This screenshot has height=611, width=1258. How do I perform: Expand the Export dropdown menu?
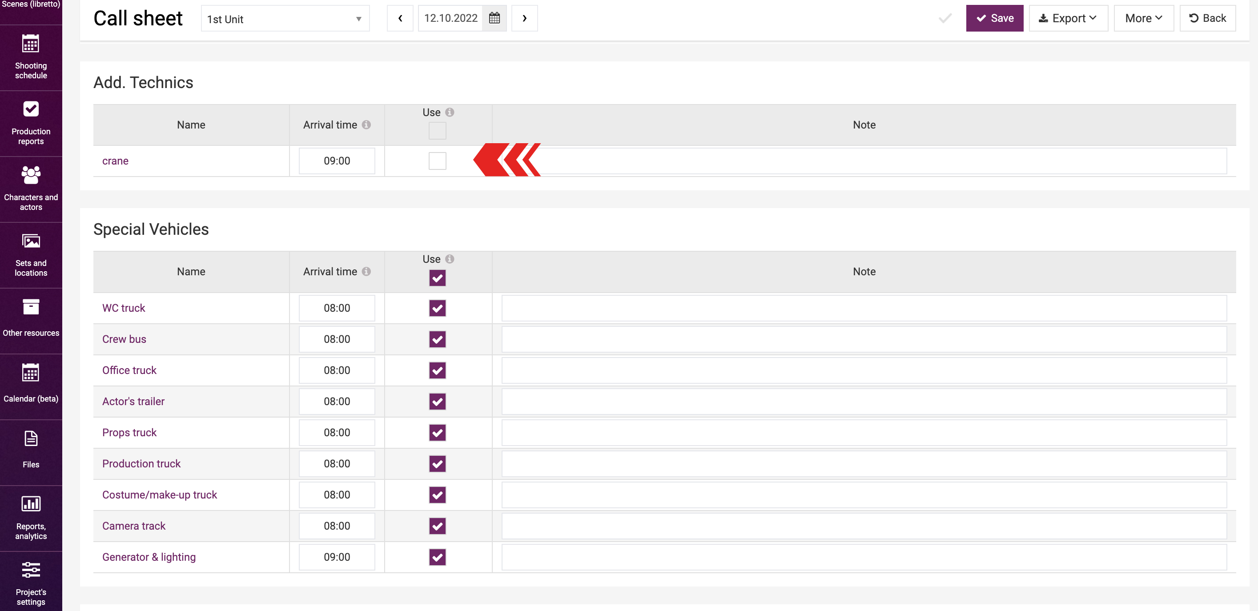1069,18
